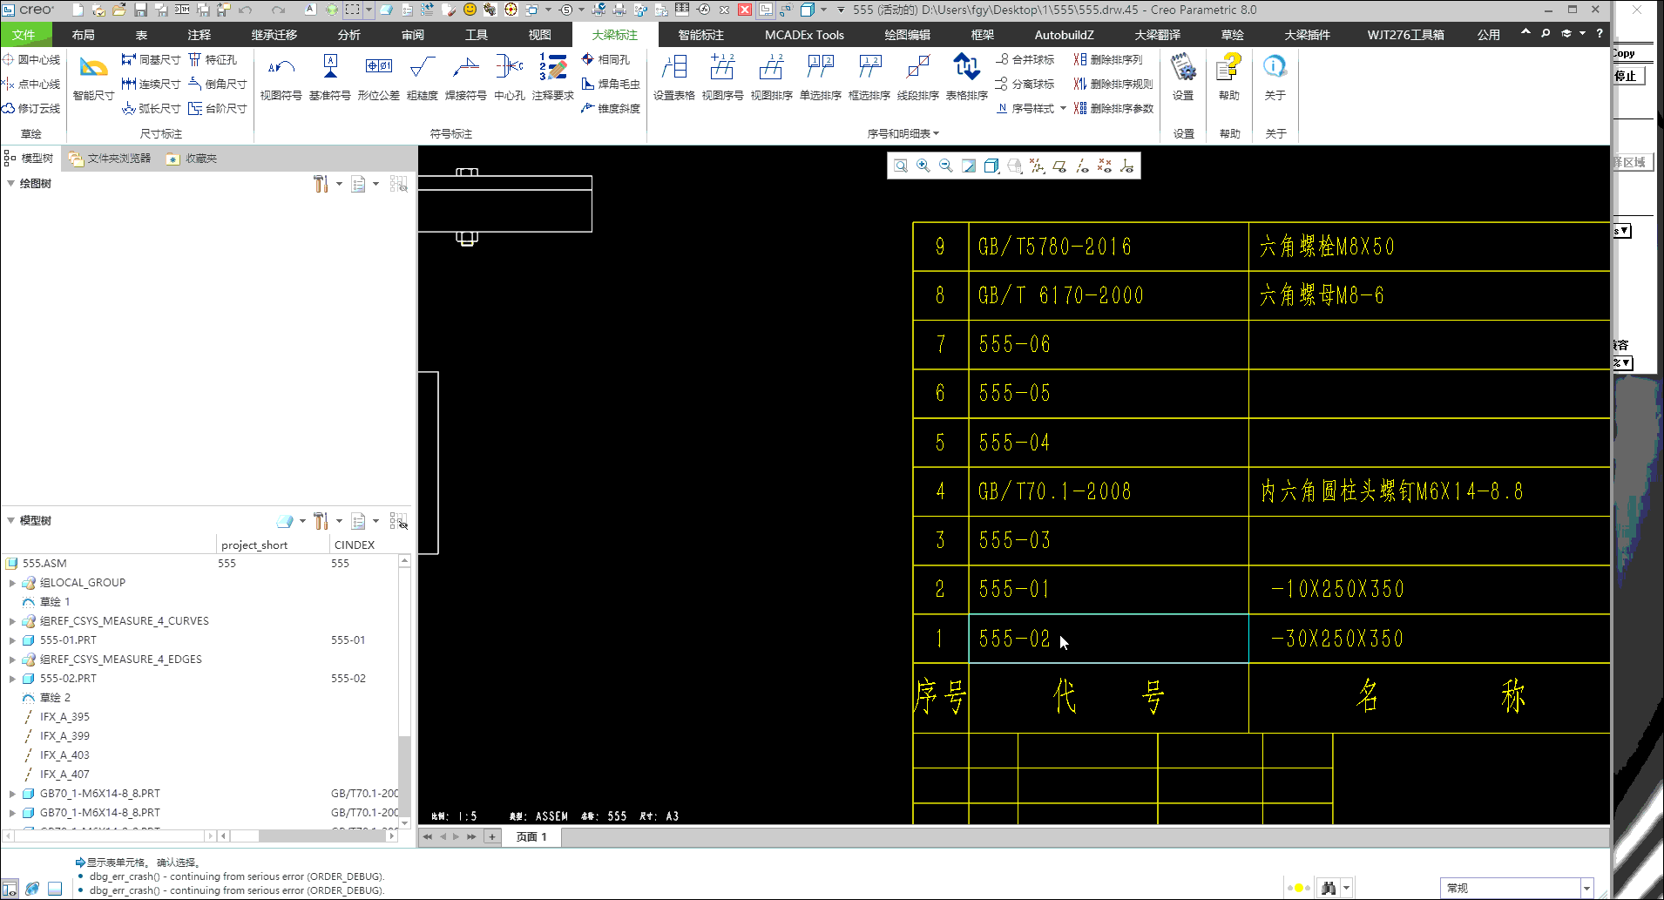Screen dimensions: 1664x900
Task: Collapse the 绘图树 drawing tree panel
Action: (10, 184)
